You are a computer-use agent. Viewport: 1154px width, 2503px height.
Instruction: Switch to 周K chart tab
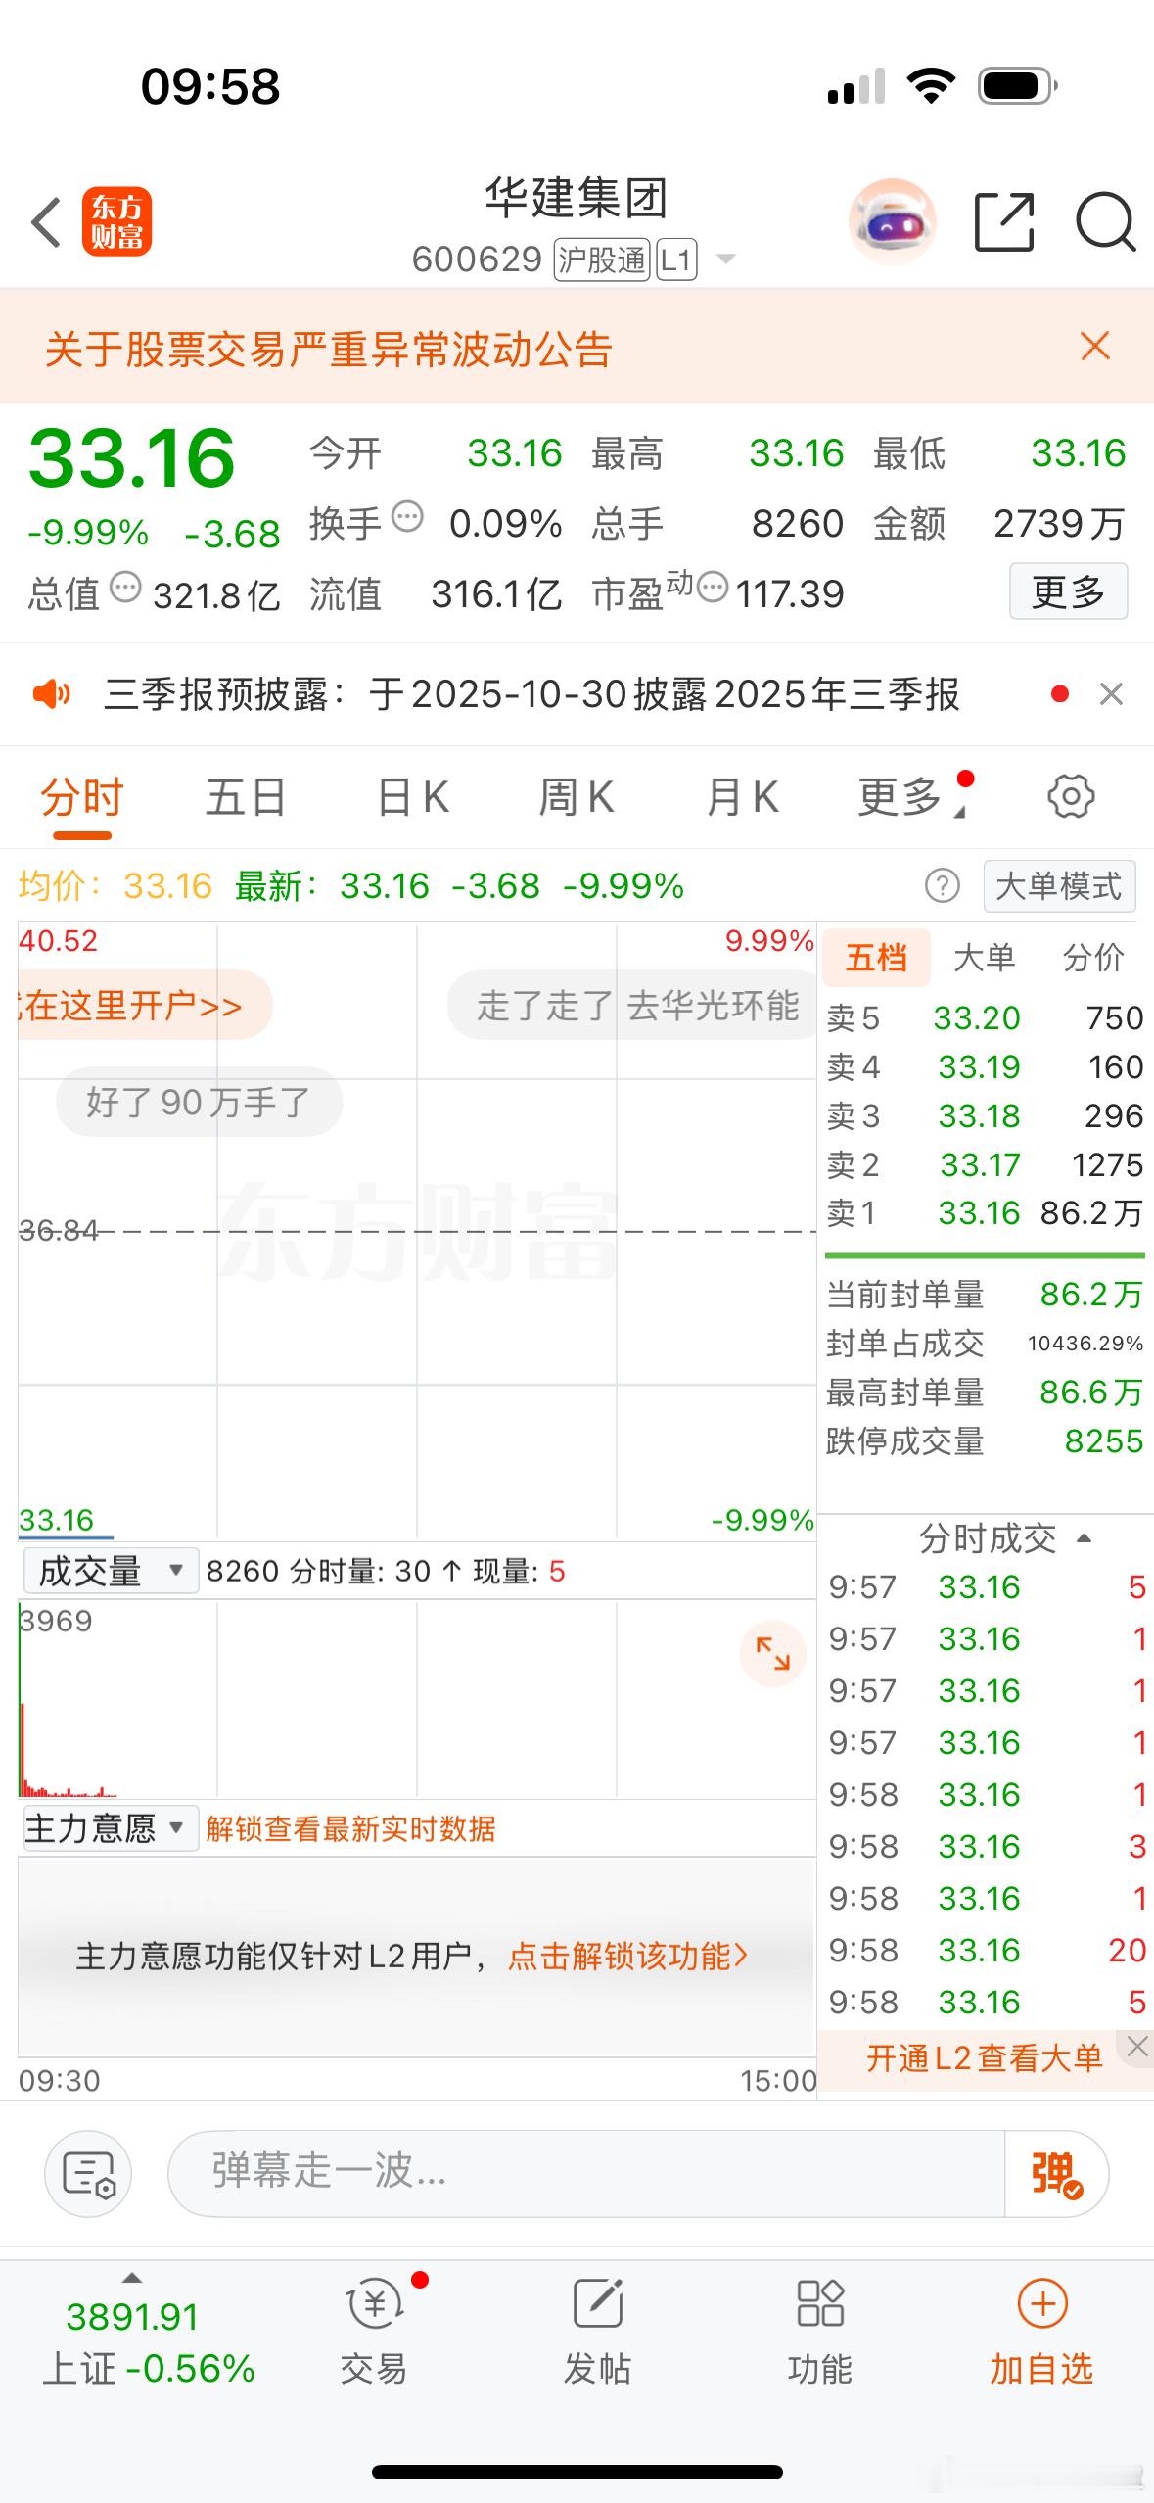(x=577, y=797)
